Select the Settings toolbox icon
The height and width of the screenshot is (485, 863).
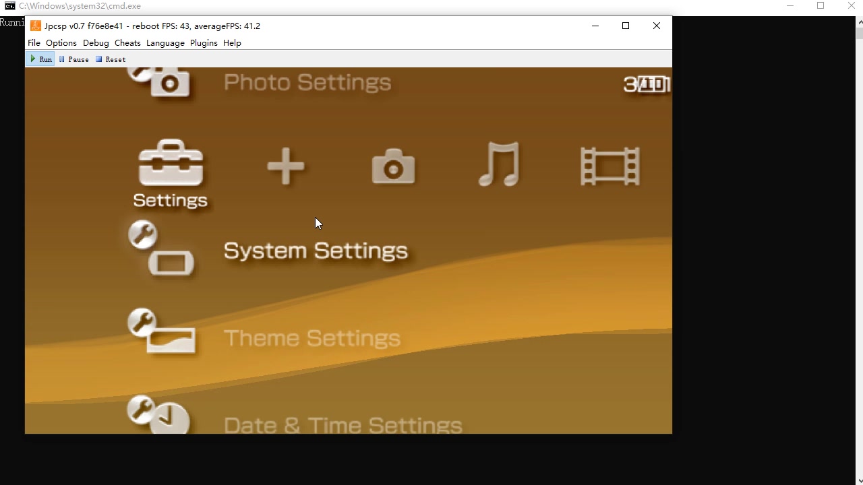(x=171, y=162)
